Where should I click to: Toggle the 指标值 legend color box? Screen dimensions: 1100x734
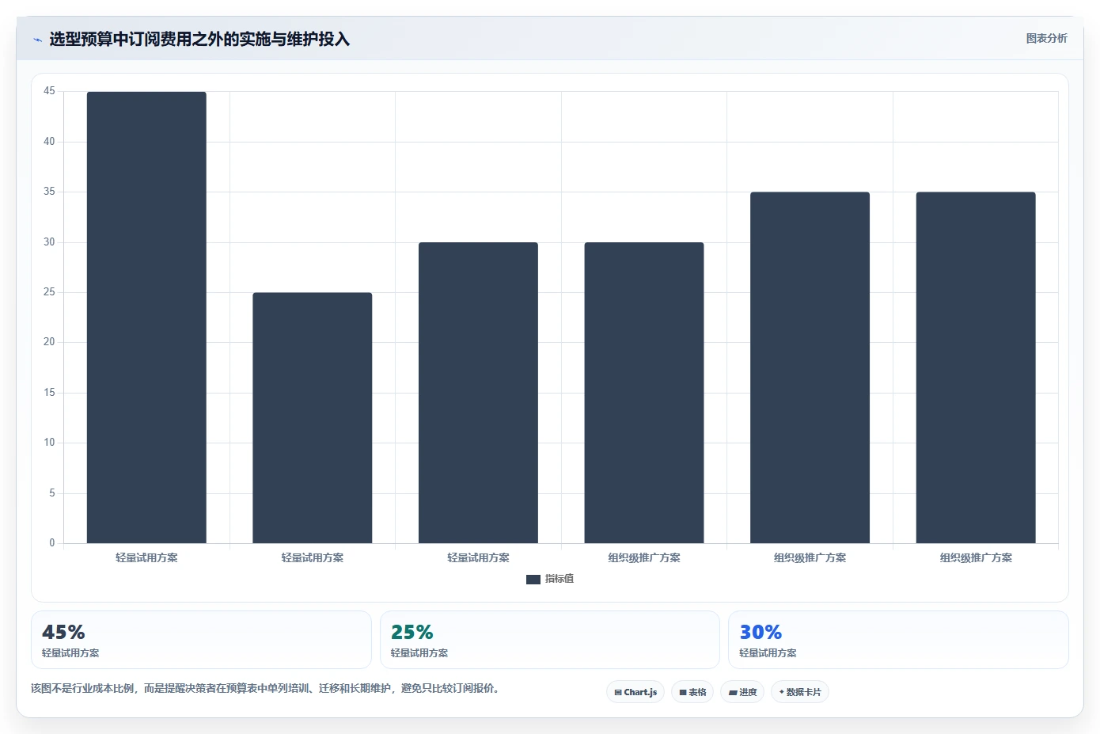pyautogui.click(x=533, y=580)
